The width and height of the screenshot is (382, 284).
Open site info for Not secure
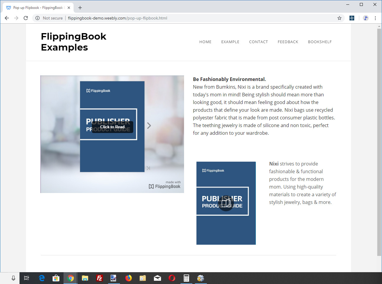[x=49, y=18]
